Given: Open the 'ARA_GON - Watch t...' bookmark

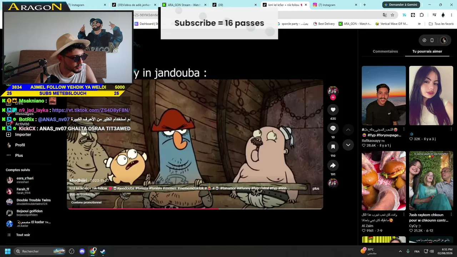Looking at the screenshot, I should pos(355,24).
